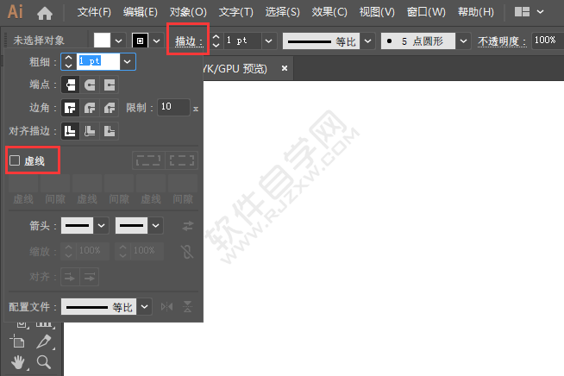Viewport: 564px width, 376px height.
Task: Click the 限制 miter limit field
Action: tap(173, 107)
